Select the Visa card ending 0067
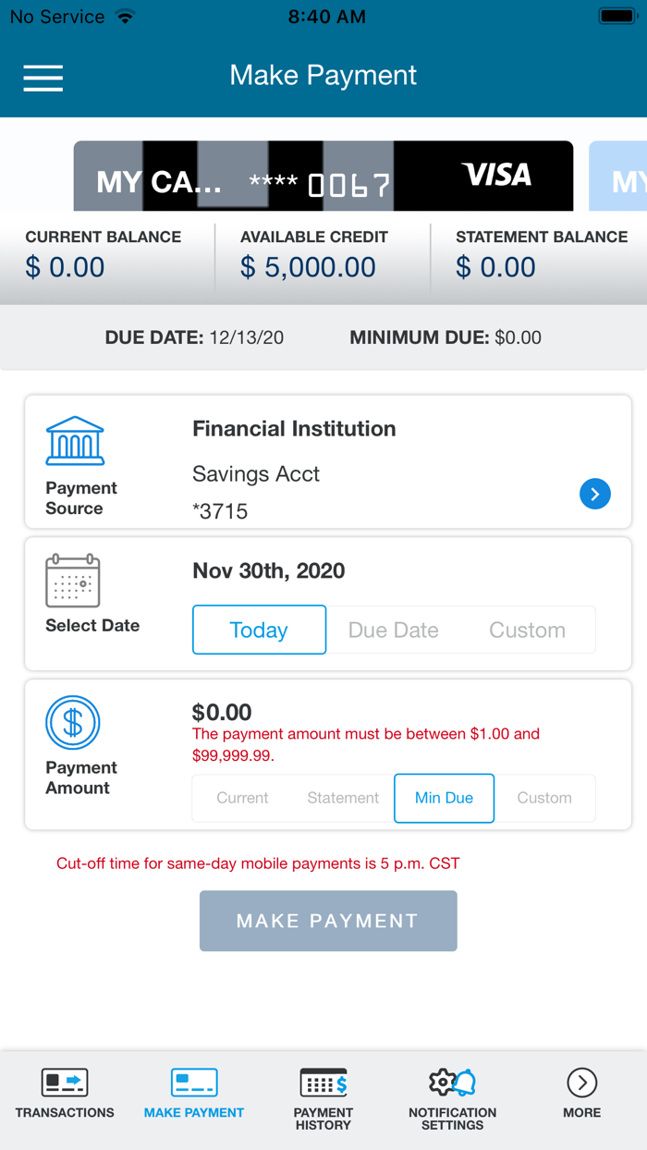Viewport: 647px width, 1150px height. point(323,176)
